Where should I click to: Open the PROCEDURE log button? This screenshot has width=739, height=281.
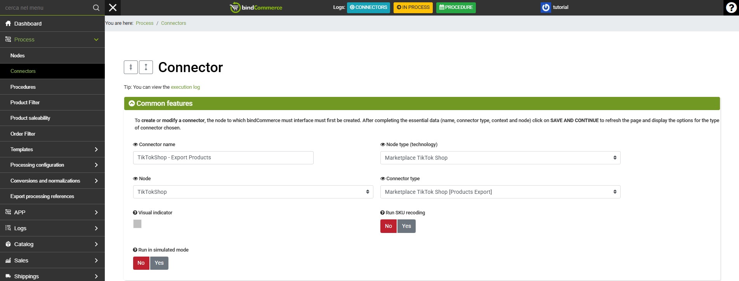point(456,7)
